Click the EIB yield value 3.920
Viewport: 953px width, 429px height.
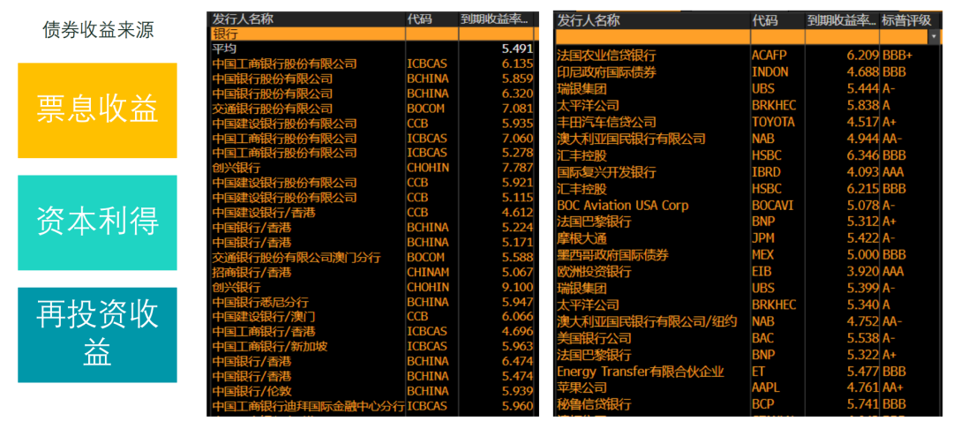864,272
